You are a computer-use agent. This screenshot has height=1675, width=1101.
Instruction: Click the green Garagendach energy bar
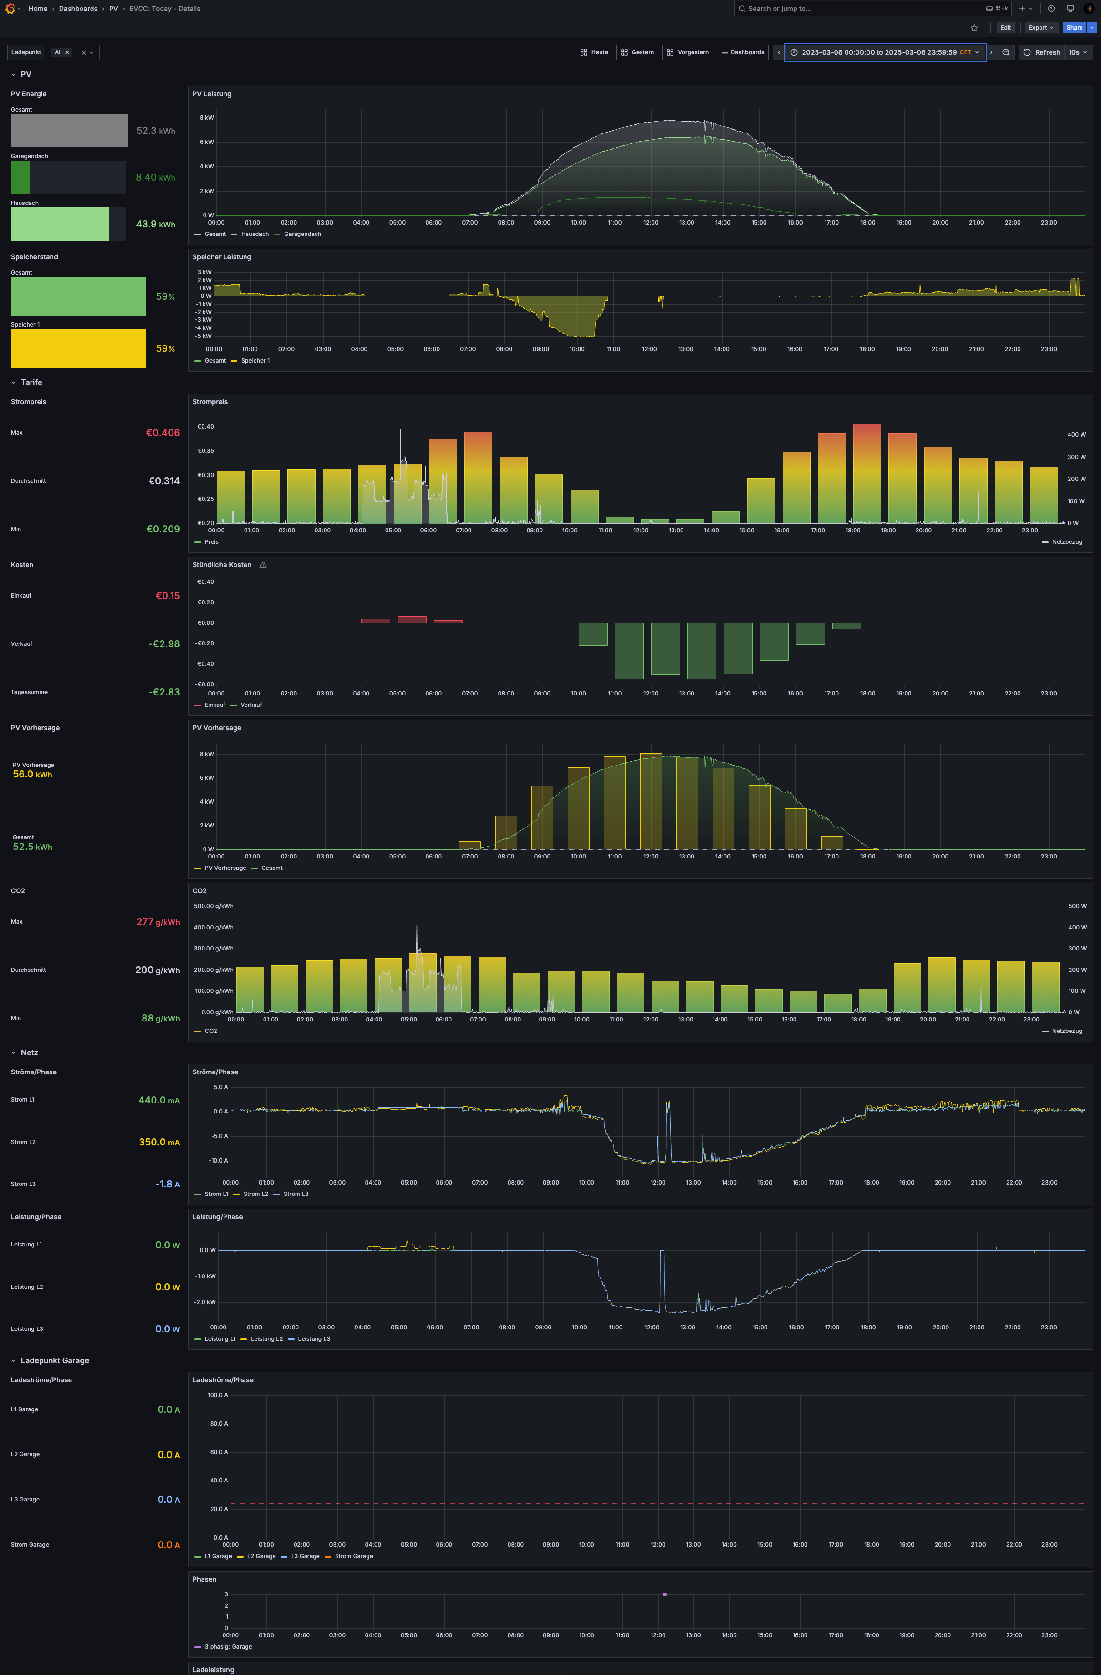pyautogui.click(x=20, y=177)
